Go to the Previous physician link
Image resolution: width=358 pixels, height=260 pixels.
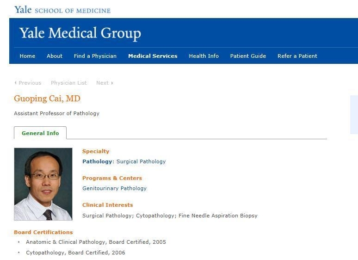point(30,83)
